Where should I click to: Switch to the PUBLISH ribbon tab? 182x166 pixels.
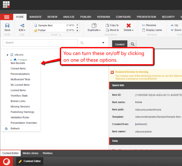(x=86, y=17)
